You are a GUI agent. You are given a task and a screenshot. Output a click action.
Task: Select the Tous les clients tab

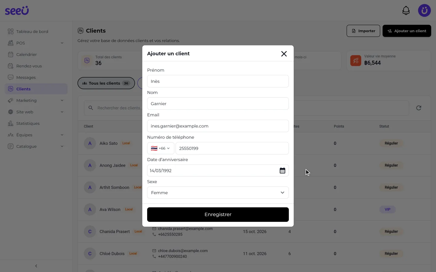click(x=106, y=83)
